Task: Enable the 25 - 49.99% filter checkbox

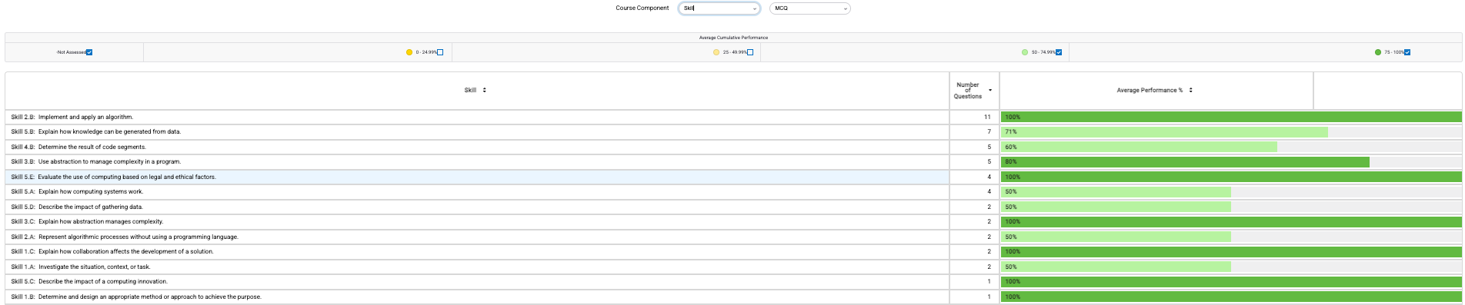Action: pyautogui.click(x=750, y=52)
